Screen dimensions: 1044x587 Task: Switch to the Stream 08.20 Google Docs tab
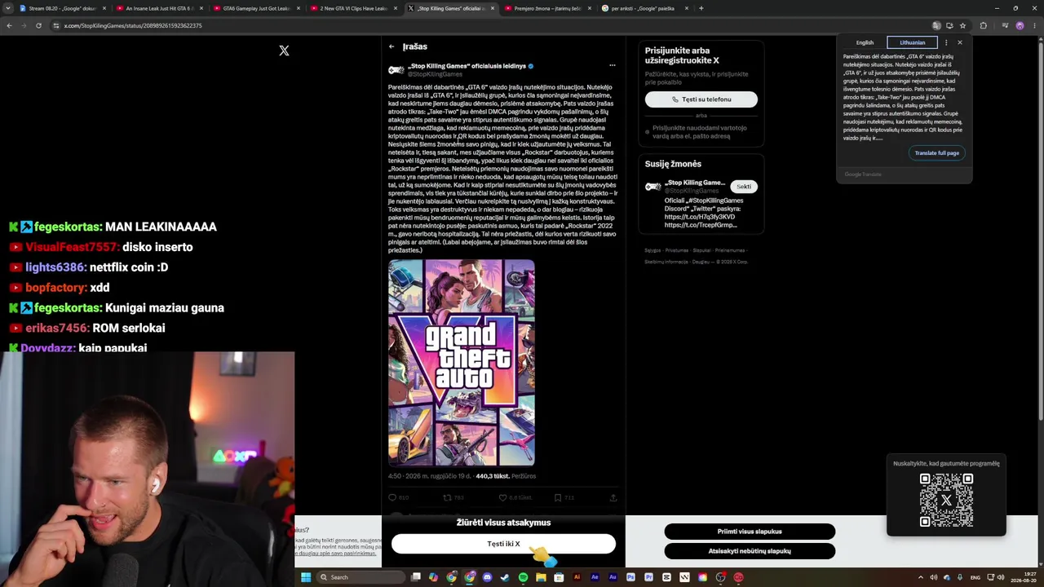tap(63, 8)
